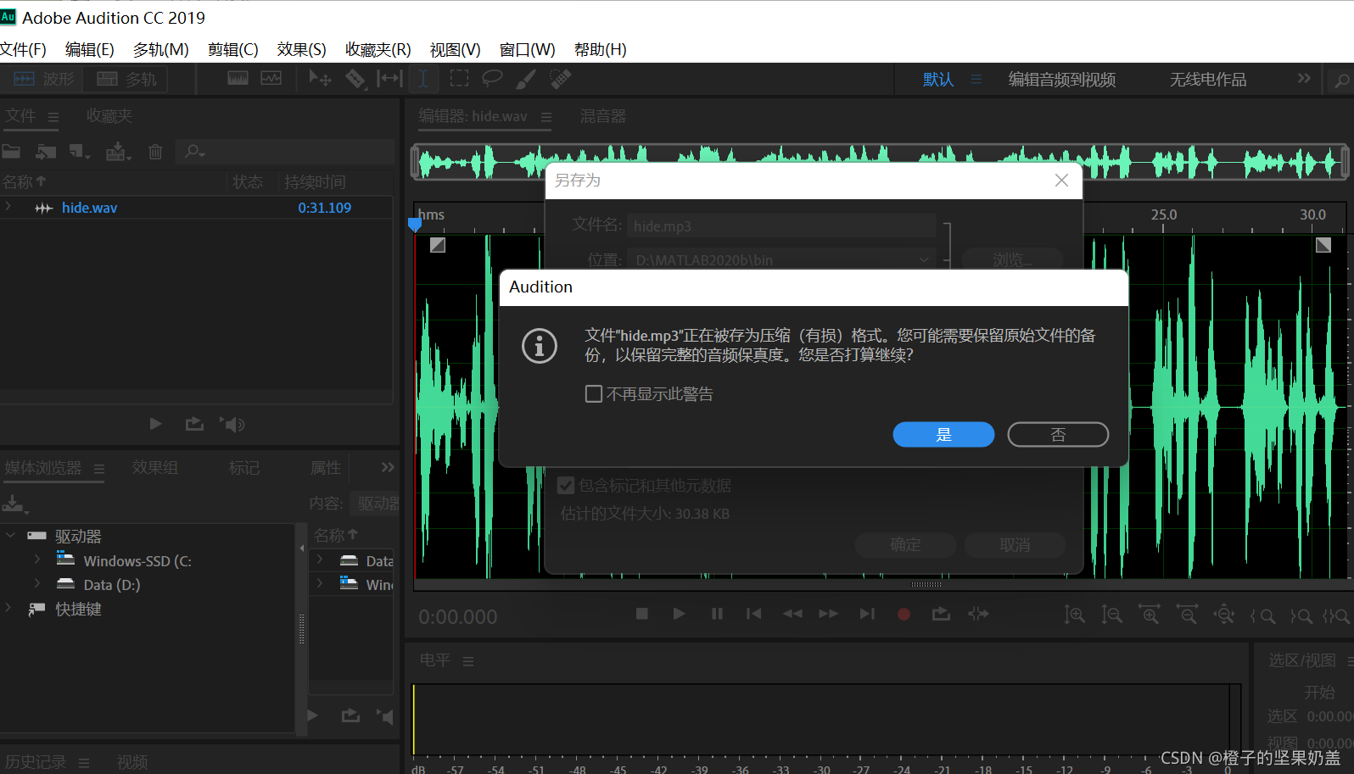1354x774 pixels.
Task: Click the Move tool in toolbar
Action: click(x=320, y=79)
